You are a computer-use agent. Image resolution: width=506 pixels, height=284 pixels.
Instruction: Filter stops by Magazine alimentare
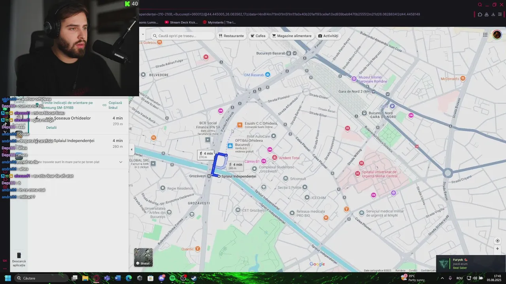(292, 36)
